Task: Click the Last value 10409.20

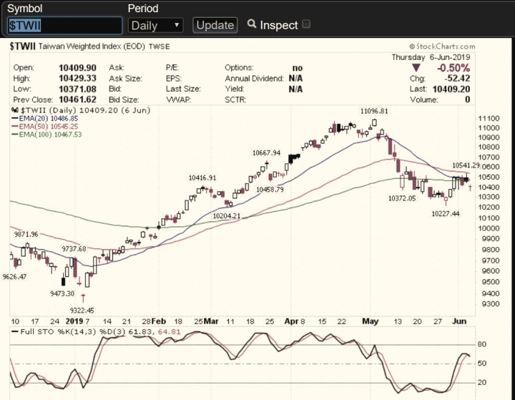Action: click(x=451, y=89)
